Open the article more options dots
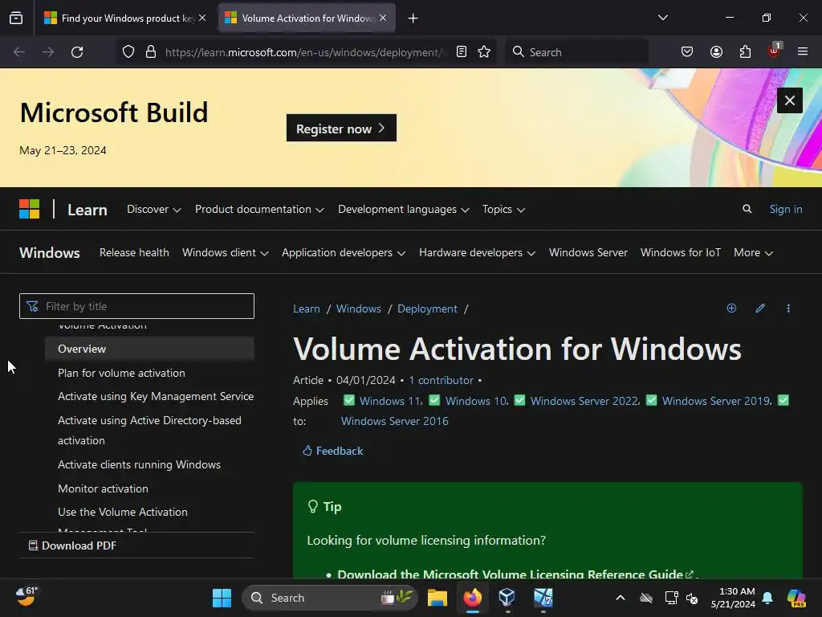 pos(788,308)
